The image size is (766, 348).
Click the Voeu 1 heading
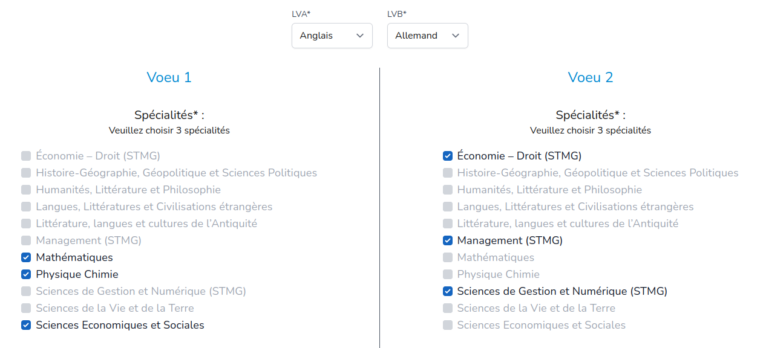[169, 77]
